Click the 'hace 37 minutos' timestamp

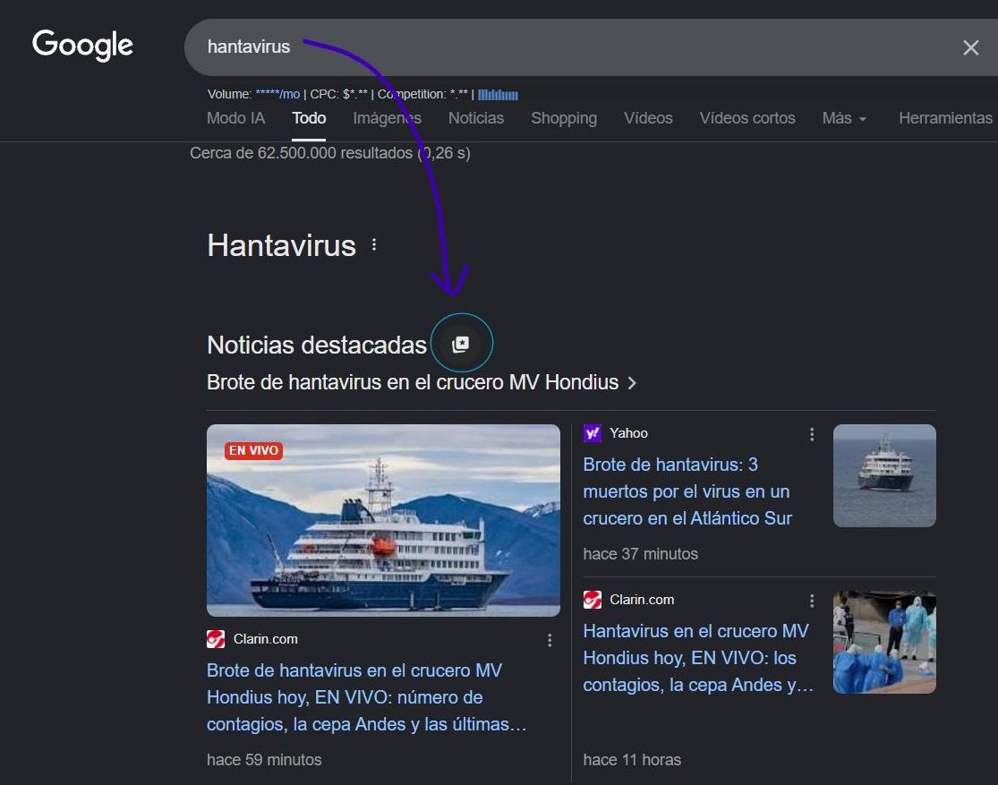tap(640, 554)
